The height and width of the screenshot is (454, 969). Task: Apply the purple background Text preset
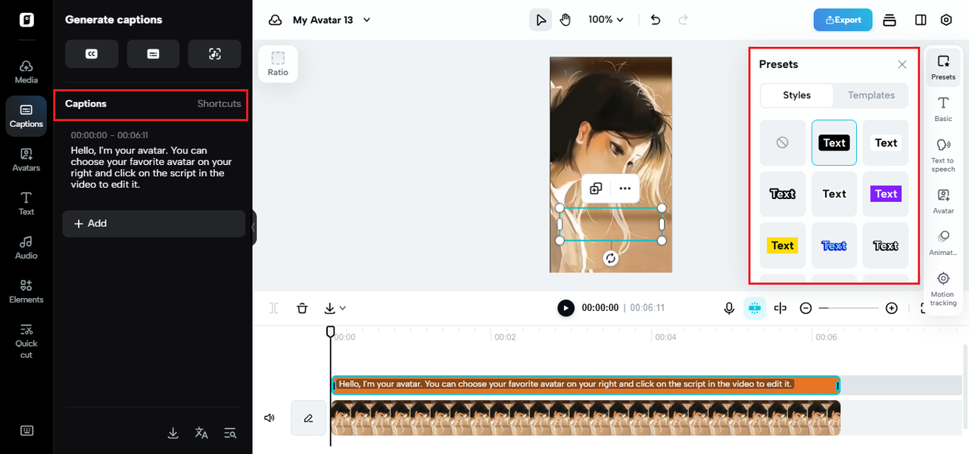pyautogui.click(x=886, y=194)
